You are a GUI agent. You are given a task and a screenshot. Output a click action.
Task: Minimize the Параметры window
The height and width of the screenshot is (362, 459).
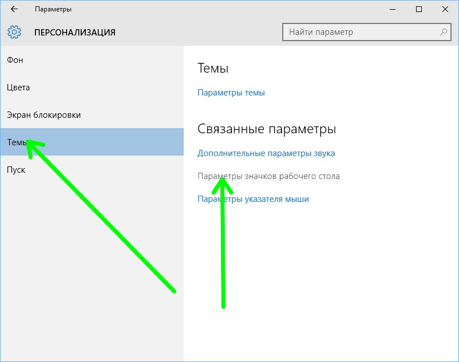tap(393, 9)
